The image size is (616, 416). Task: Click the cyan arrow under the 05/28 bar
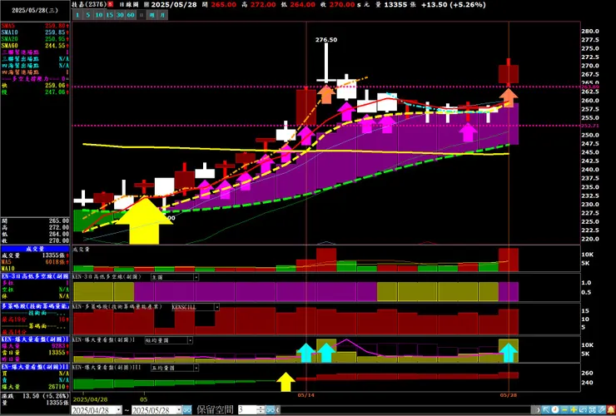click(x=509, y=353)
